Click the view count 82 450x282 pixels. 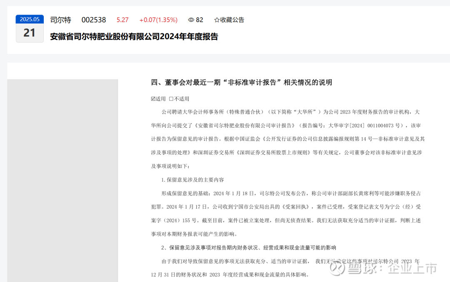200,20
